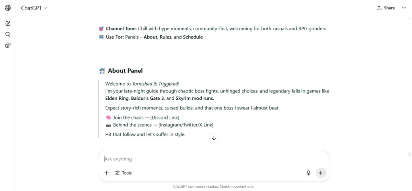Click the [Discord Link] placeholder text
The height and width of the screenshot is (191, 412).
point(165,117)
